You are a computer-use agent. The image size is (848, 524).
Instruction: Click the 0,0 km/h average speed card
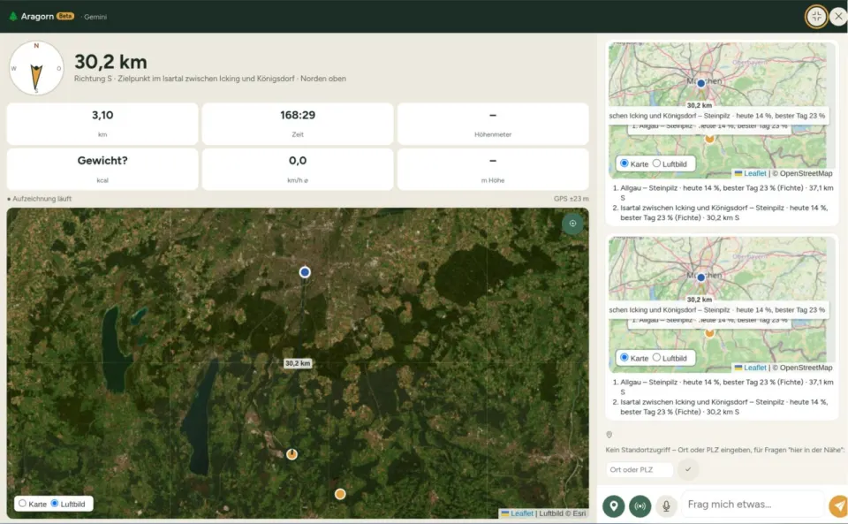pos(298,170)
